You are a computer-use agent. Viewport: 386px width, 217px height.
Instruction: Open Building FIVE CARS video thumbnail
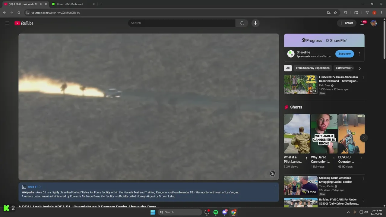coord(301,203)
